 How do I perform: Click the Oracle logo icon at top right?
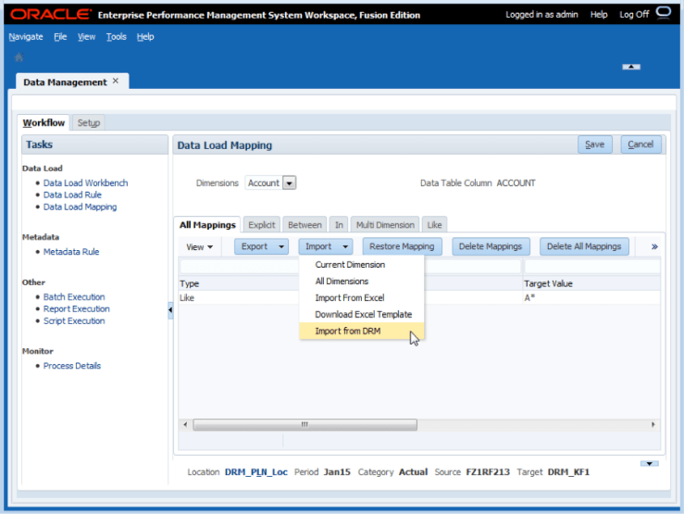point(664,14)
